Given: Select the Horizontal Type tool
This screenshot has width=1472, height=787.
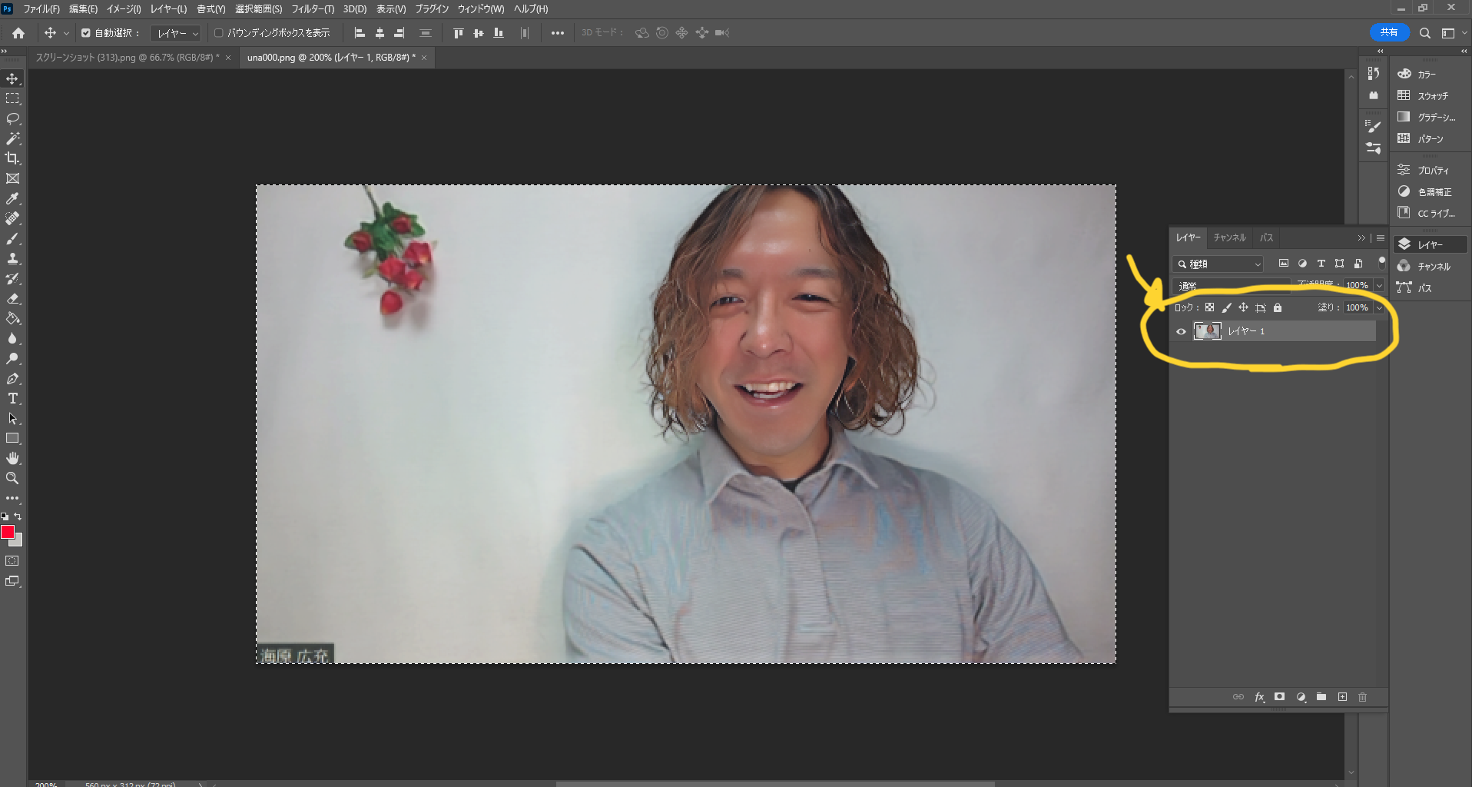Looking at the screenshot, I should 12,398.
